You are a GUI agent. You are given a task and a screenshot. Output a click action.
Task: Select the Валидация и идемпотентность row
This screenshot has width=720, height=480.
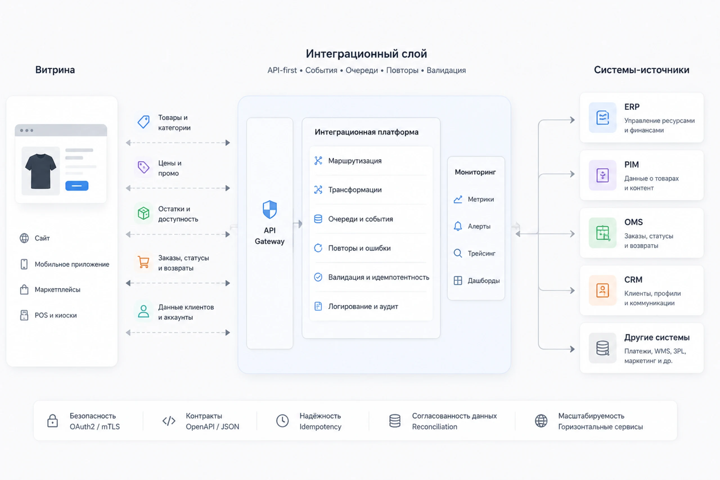(x=371, y=277)
